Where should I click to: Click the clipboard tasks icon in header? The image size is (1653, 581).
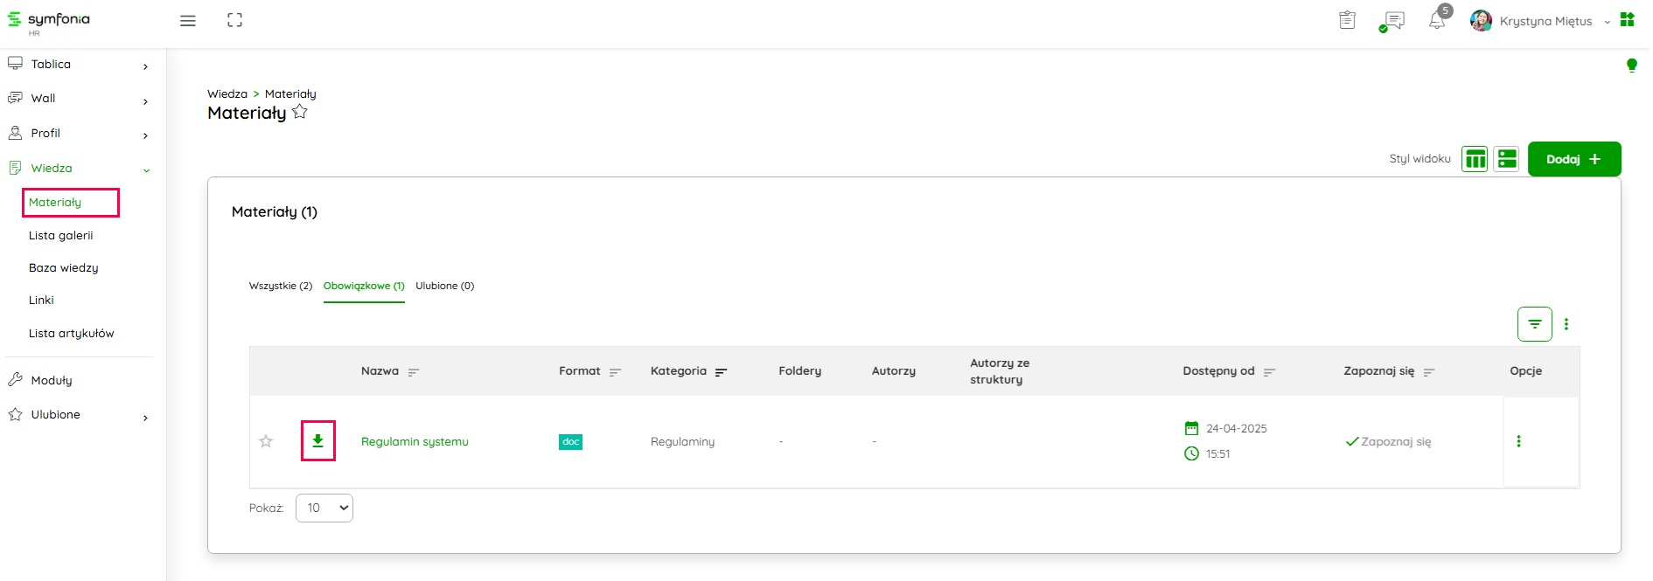pyautogui.click(x=1347, y=20)
